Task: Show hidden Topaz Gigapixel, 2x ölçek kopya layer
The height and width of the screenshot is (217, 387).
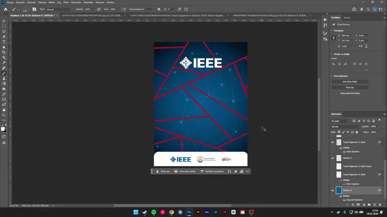Action: pyautogui.click(x=333, y=166)
